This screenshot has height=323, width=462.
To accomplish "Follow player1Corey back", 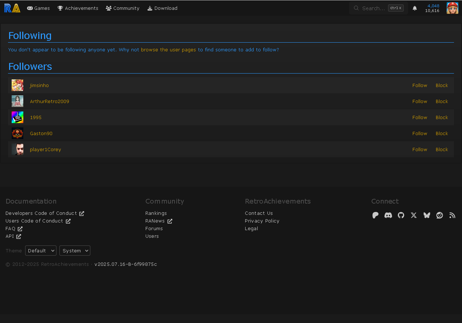I will pos(420,149).
